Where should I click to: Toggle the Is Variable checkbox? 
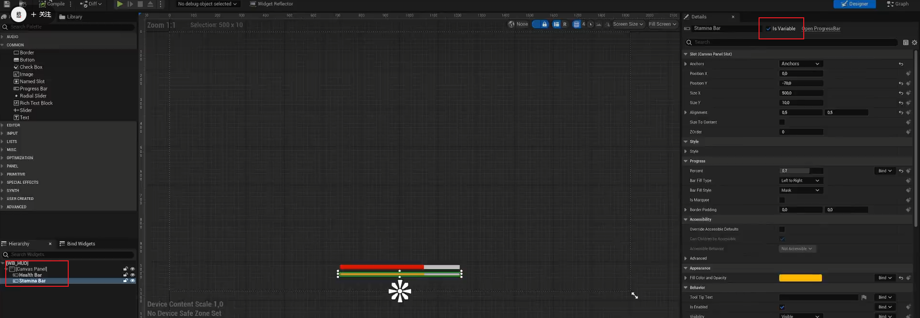tap(768, 29)
